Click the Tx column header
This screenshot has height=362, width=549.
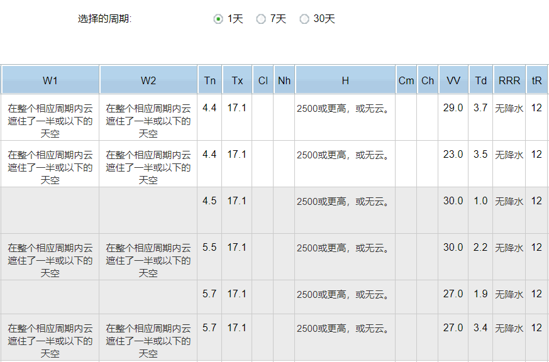237,80
